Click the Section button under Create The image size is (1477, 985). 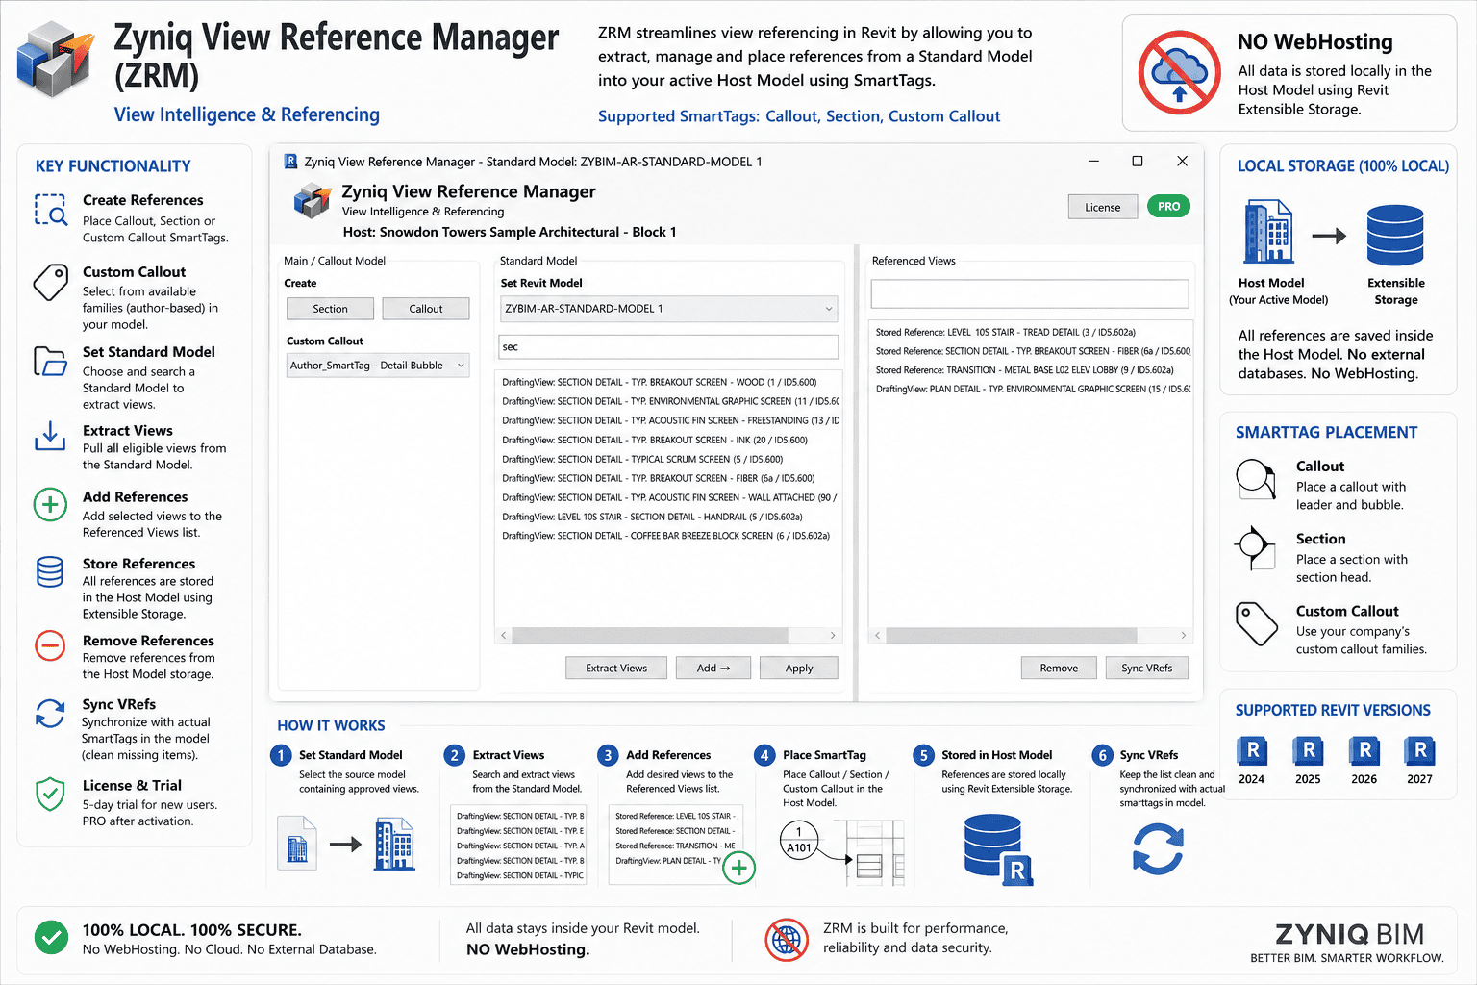pyautogui.click(x=330, y=309)
